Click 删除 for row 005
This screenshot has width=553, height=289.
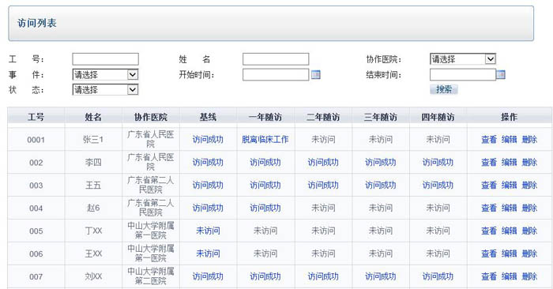pos(529,231)
